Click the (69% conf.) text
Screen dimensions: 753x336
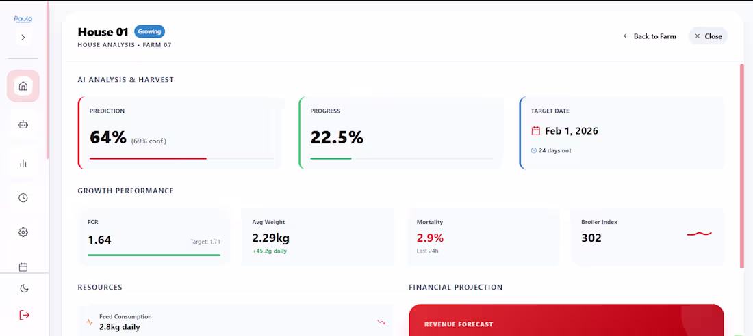(149, 141)
